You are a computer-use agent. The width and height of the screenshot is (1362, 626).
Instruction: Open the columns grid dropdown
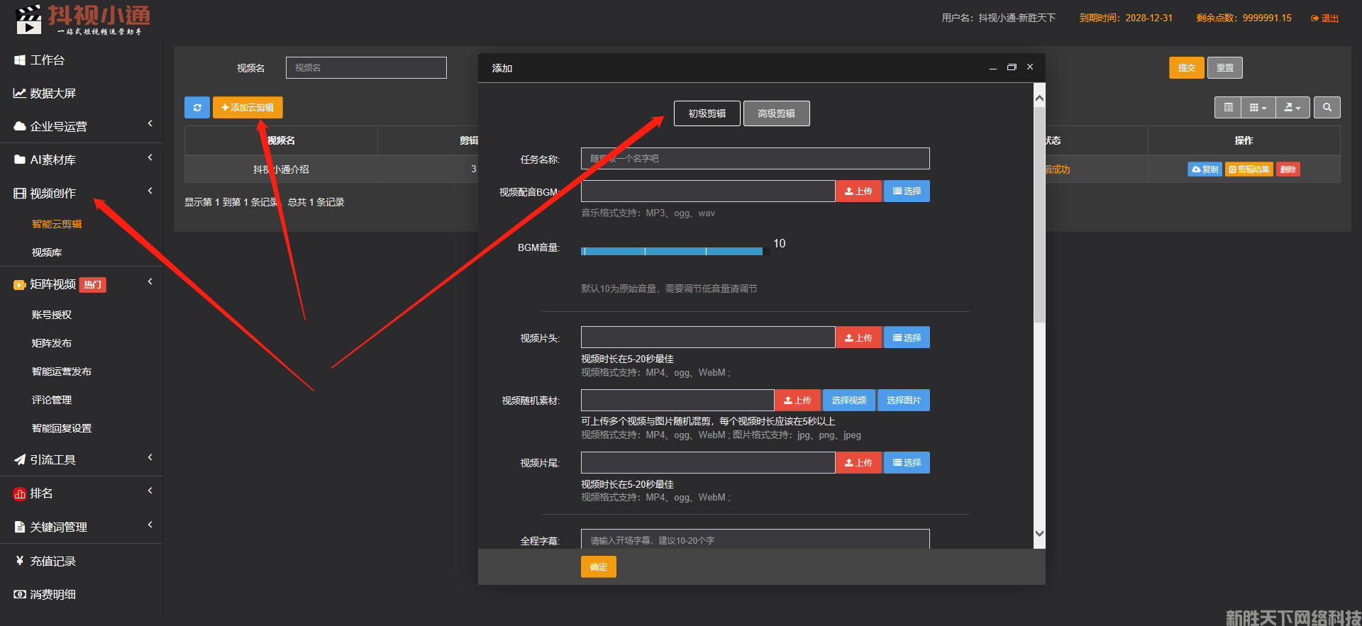click(x=1258, y=108)
